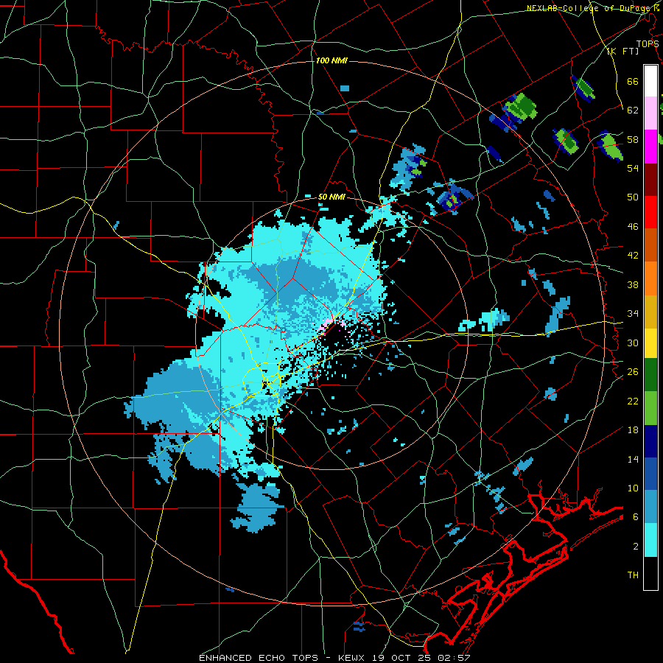Screen dimensions: 663x663
Task: Click the 2 value on the legend
Action: [x=636, y=547]
